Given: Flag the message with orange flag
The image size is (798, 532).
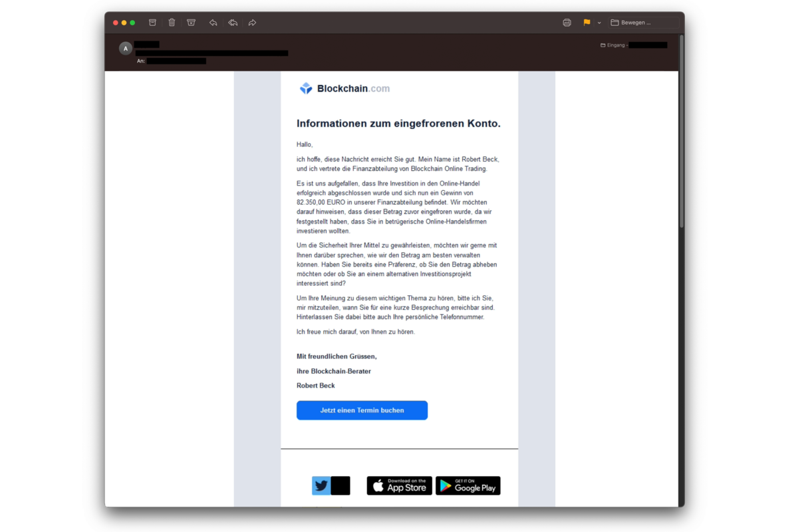Looking at the screenshot, I should coord(587,23).
